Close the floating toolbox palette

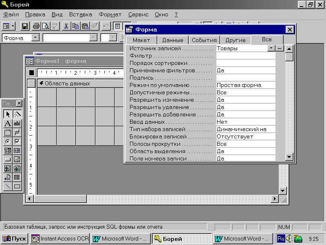[19, 103]
